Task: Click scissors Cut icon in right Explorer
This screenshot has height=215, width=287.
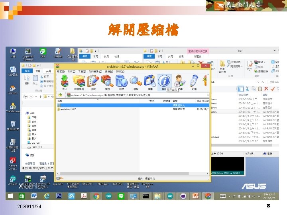Action: tap(247, 89)
